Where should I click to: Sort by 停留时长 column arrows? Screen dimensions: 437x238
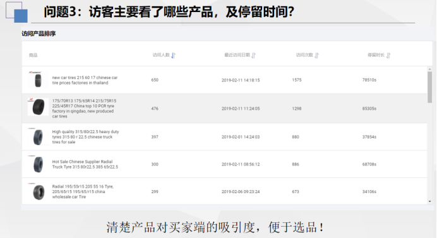click(388, 55)
